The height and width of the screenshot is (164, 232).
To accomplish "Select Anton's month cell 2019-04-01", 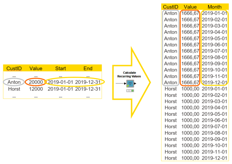I will [214, 32].
